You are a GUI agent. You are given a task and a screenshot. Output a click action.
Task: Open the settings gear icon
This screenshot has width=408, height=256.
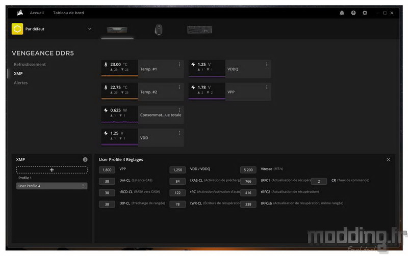tap(365, 13)
